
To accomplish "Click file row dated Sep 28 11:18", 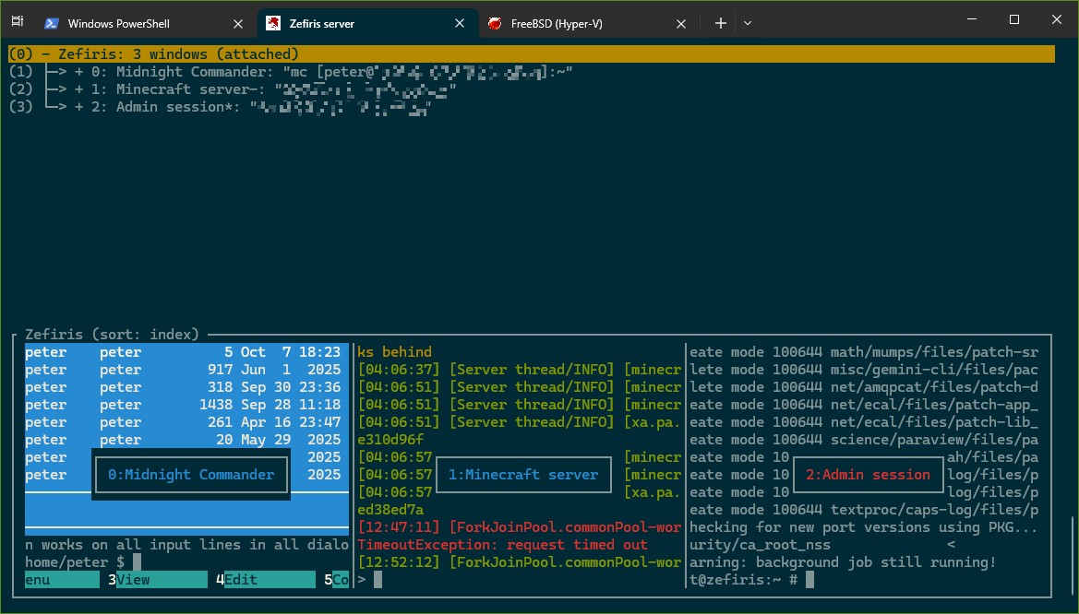I will pyautogui.click(x=186, y=405).
